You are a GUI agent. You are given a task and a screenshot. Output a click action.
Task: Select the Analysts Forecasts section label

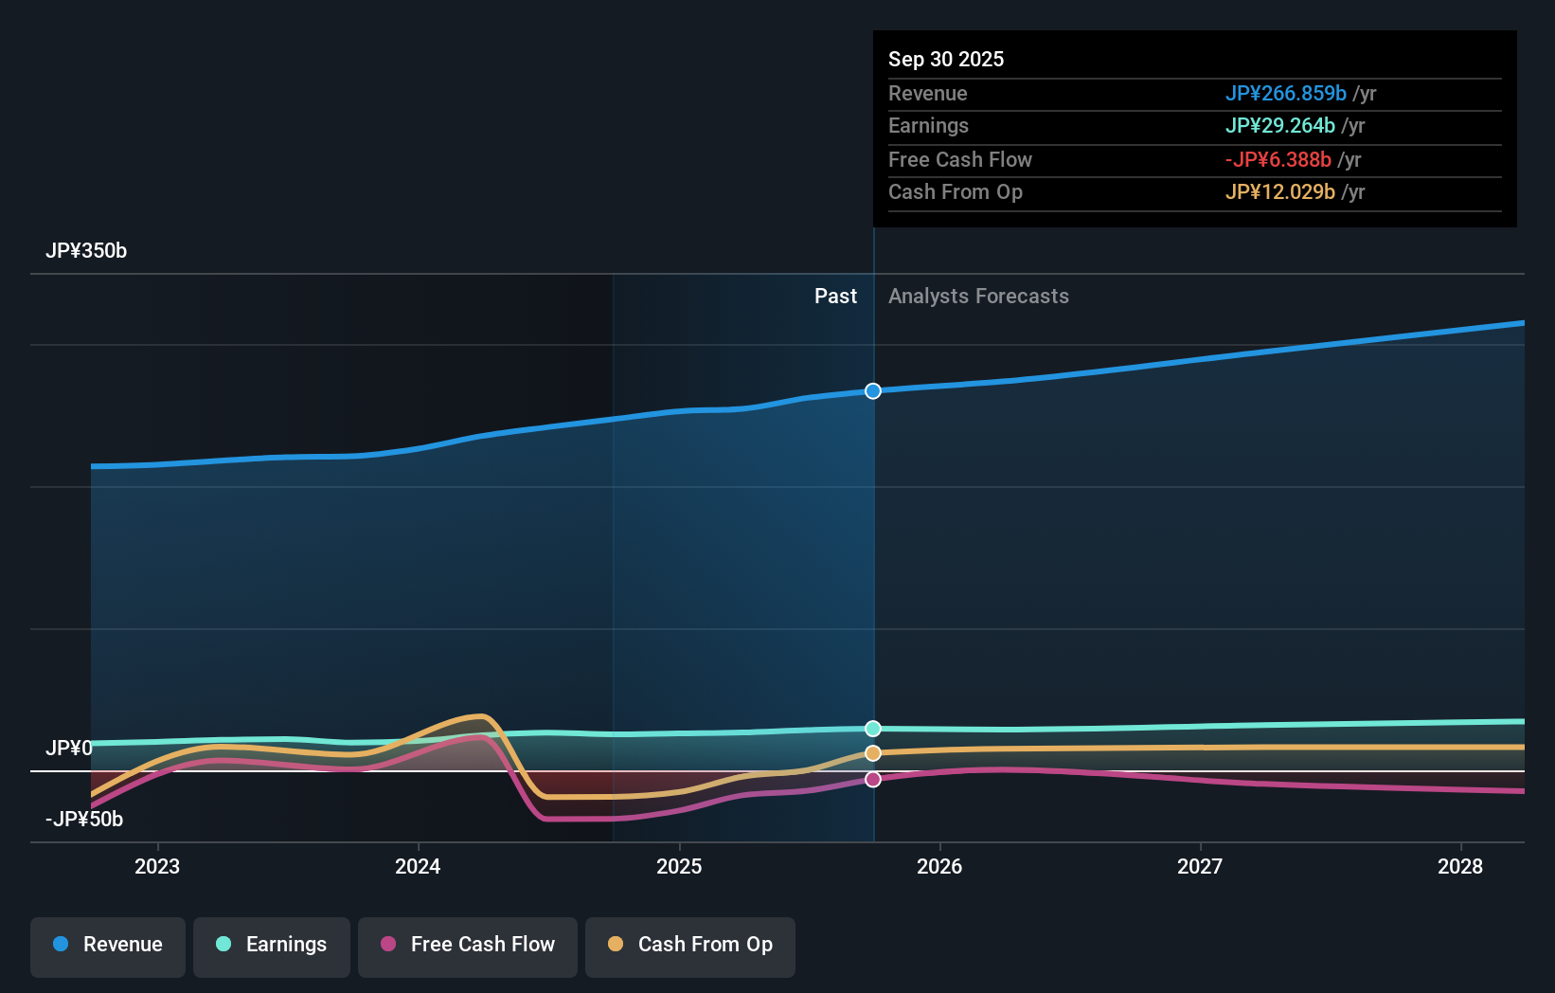click(978, 296)
